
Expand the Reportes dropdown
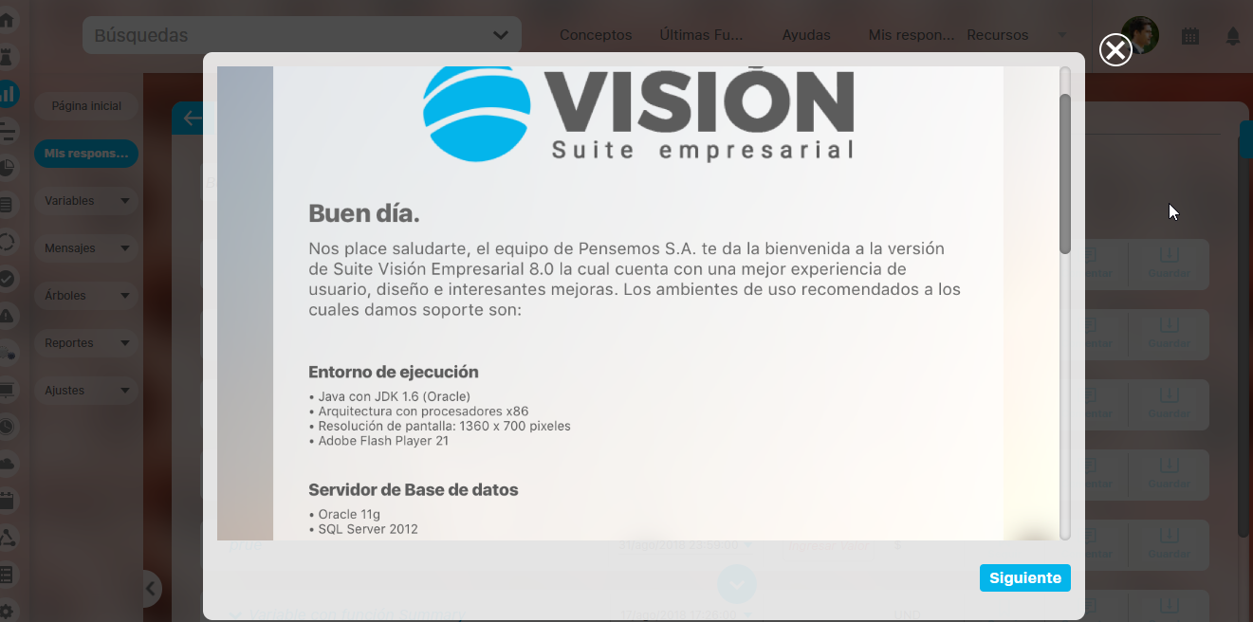point(86,343)
